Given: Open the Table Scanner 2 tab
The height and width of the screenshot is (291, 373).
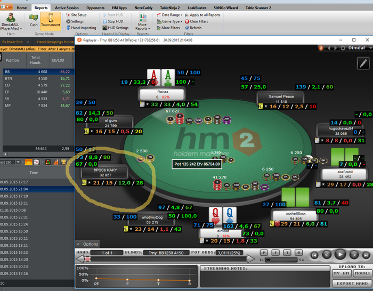Looking at the screenshot, I should click(x=258, y=8).
